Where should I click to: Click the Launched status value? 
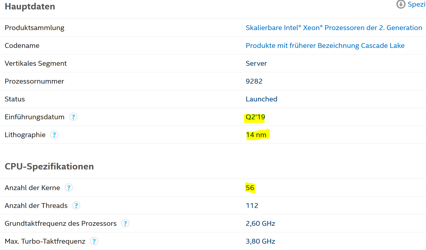point(261,99)
